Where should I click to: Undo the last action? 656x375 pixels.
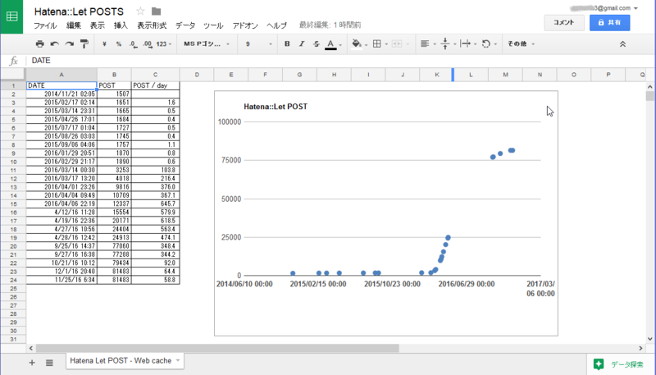click(54, 44)
